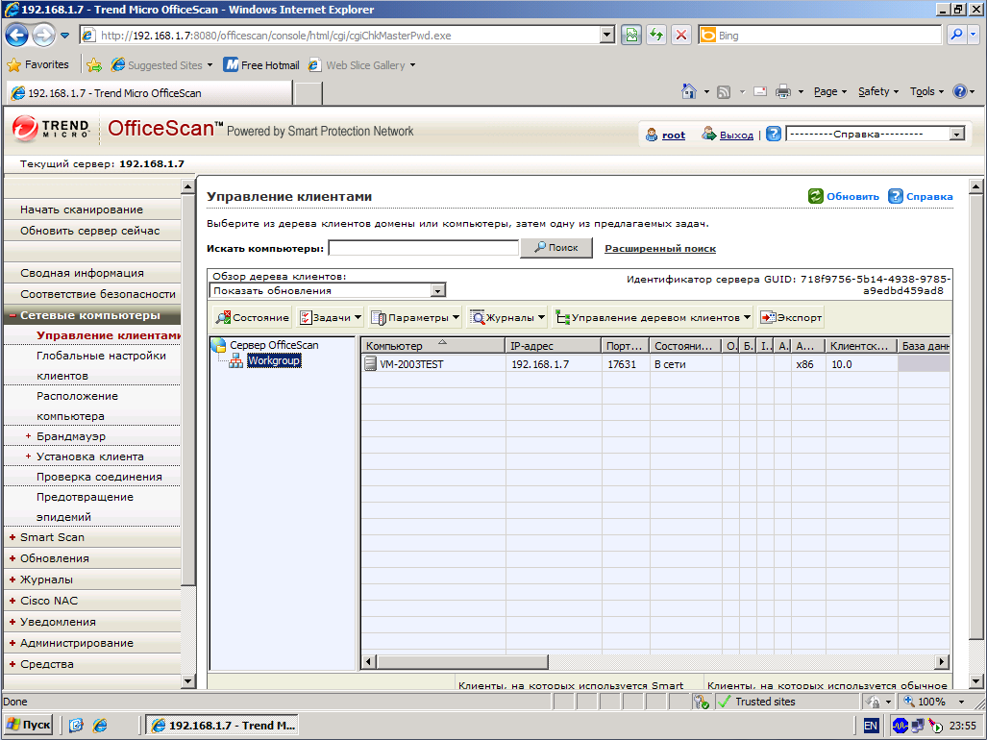Collapse the Сетевые компьютеры section
This screenshot has width=987, height=740.
coord(12,315)
